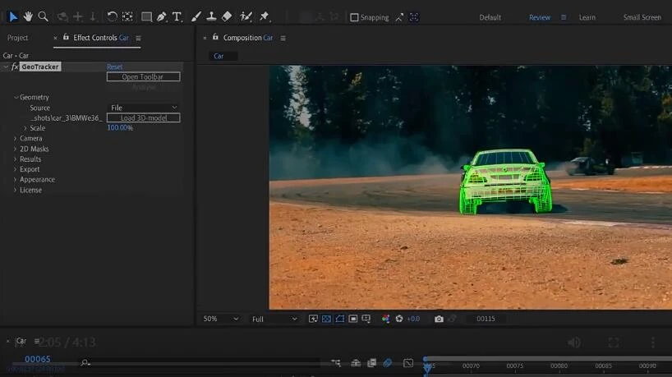The image size is (672, 377).
Task: Select the Type tool
Action: pos(177,16)
